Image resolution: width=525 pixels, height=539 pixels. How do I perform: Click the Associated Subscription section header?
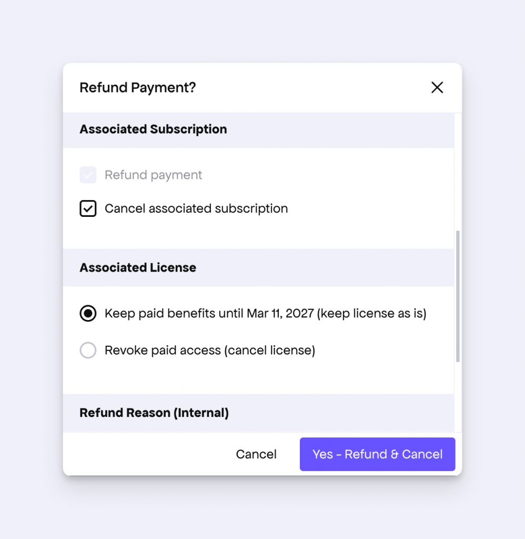153,129
